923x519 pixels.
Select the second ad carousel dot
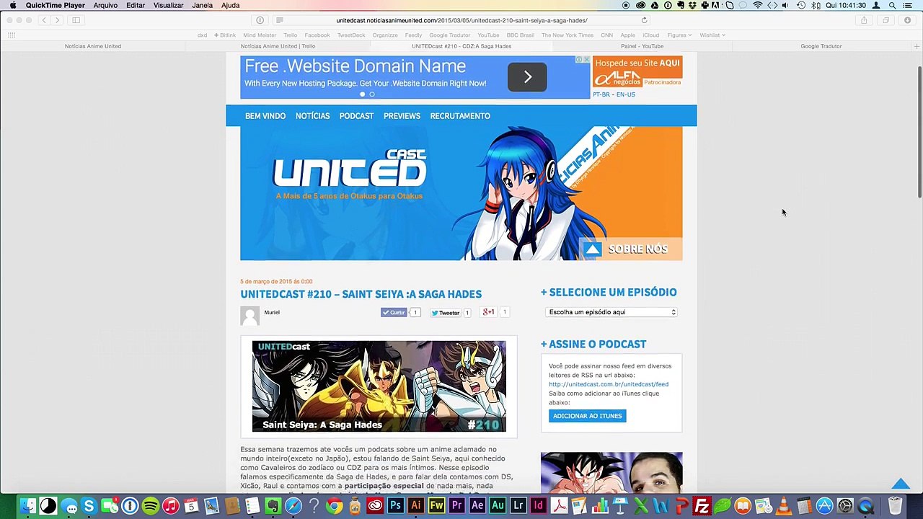click(x=372, y=94)
